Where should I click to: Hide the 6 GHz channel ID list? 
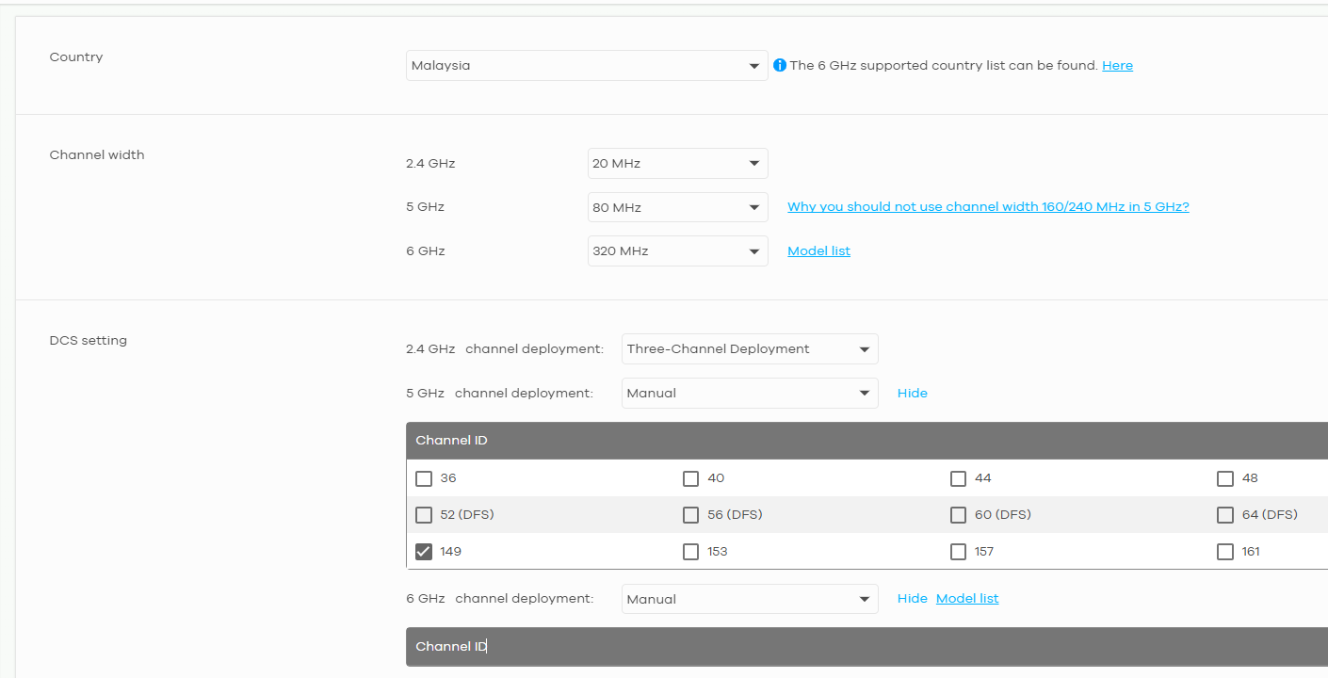coord(912,598)
